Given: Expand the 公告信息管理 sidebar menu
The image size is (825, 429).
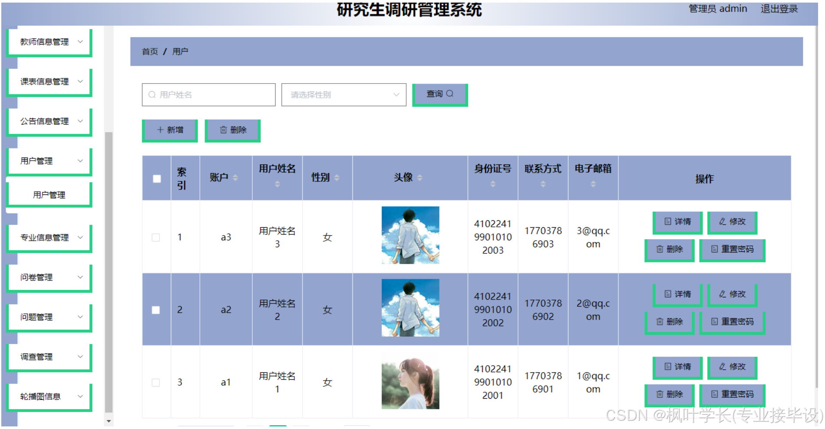Looking at the screenshot, I should (50, 122).
